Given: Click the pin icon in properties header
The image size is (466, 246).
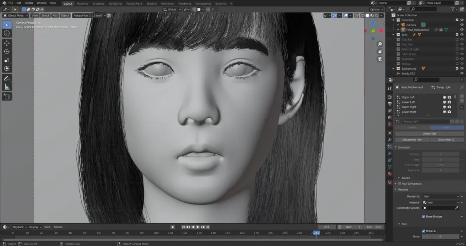Looking at the screenshot, I should click(x=462, y=87).
